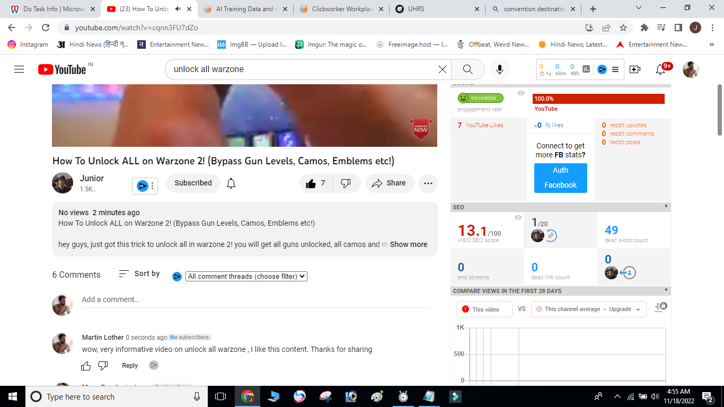Open Chrome side panel icon
724x407 pixels.
678,28
